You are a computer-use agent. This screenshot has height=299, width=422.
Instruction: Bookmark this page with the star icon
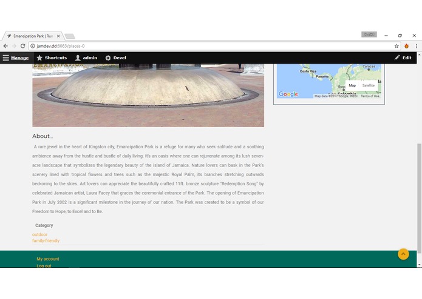coord(396,46)
